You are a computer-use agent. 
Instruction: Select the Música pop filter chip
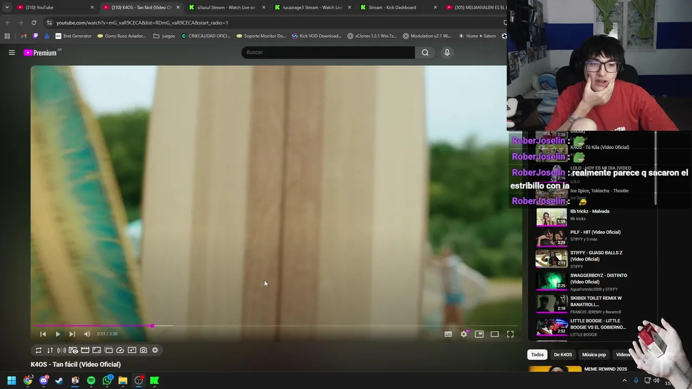point(594,354)
